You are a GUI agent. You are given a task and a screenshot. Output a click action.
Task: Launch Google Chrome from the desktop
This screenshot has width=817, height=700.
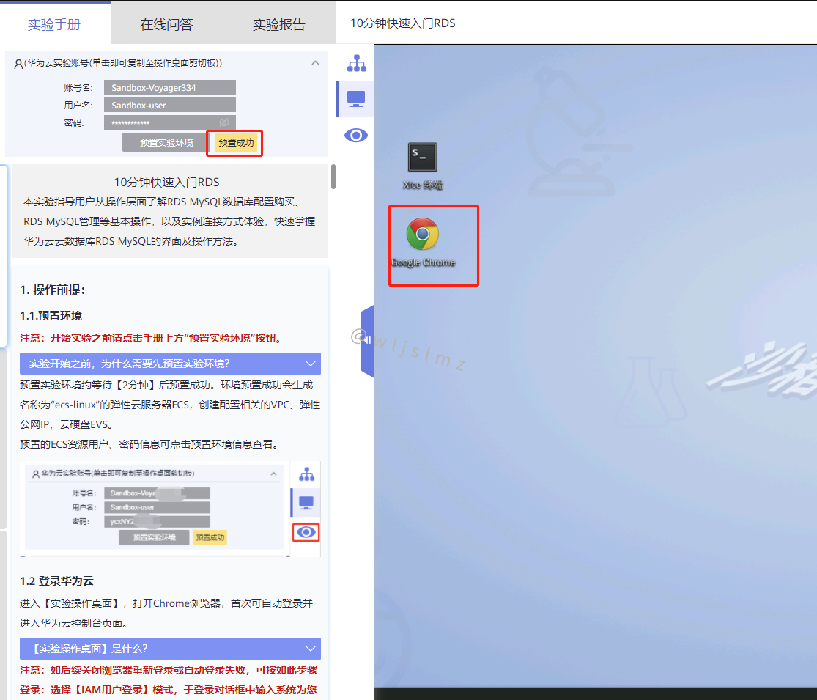pos(423,243)
